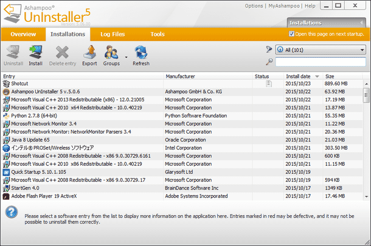Image resolution: width=371 pixels, height=246 pixels.
Task: Click the magnifier search icon
Action: pyautogui.click(x=269, y=62)
